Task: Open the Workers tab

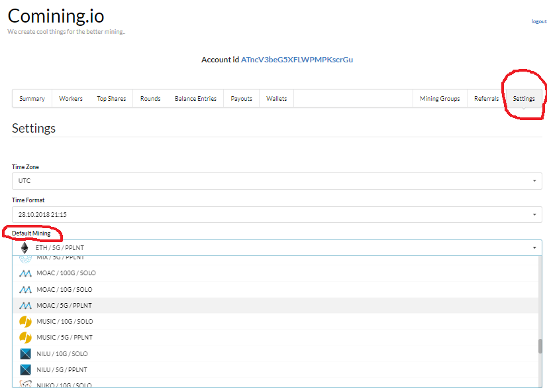Action: (x=71, y=98)
